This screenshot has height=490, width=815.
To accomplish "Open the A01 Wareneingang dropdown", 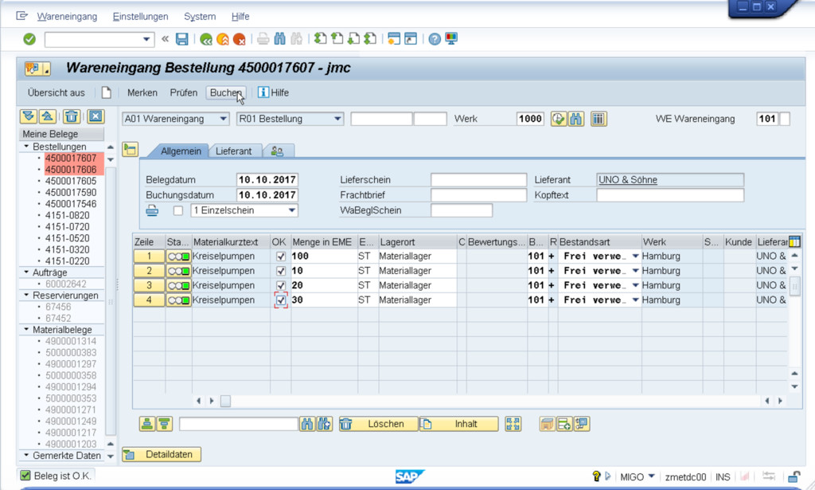I will tap(223, 119).
